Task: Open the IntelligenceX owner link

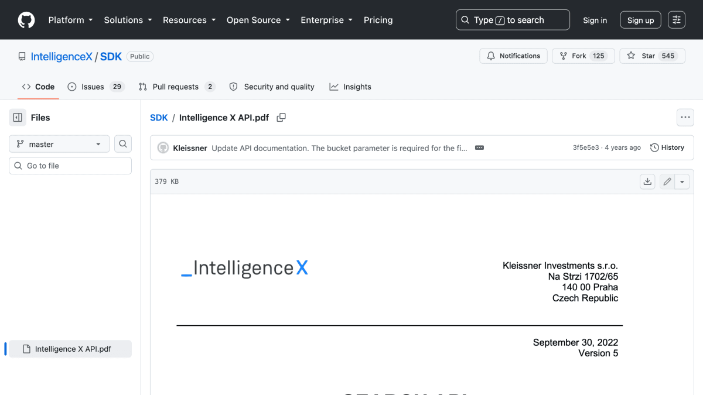Action: (x=62, y=57)
